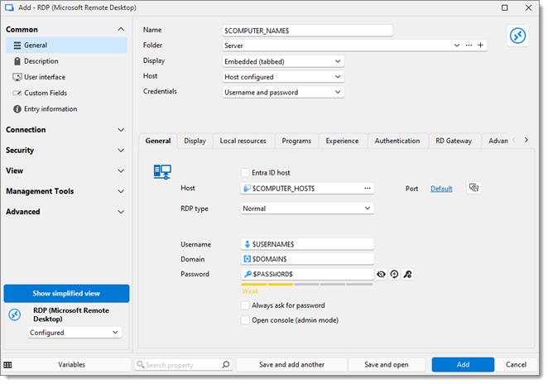
Task: Click the plus icon next to Folder
Action: [481, 45]
